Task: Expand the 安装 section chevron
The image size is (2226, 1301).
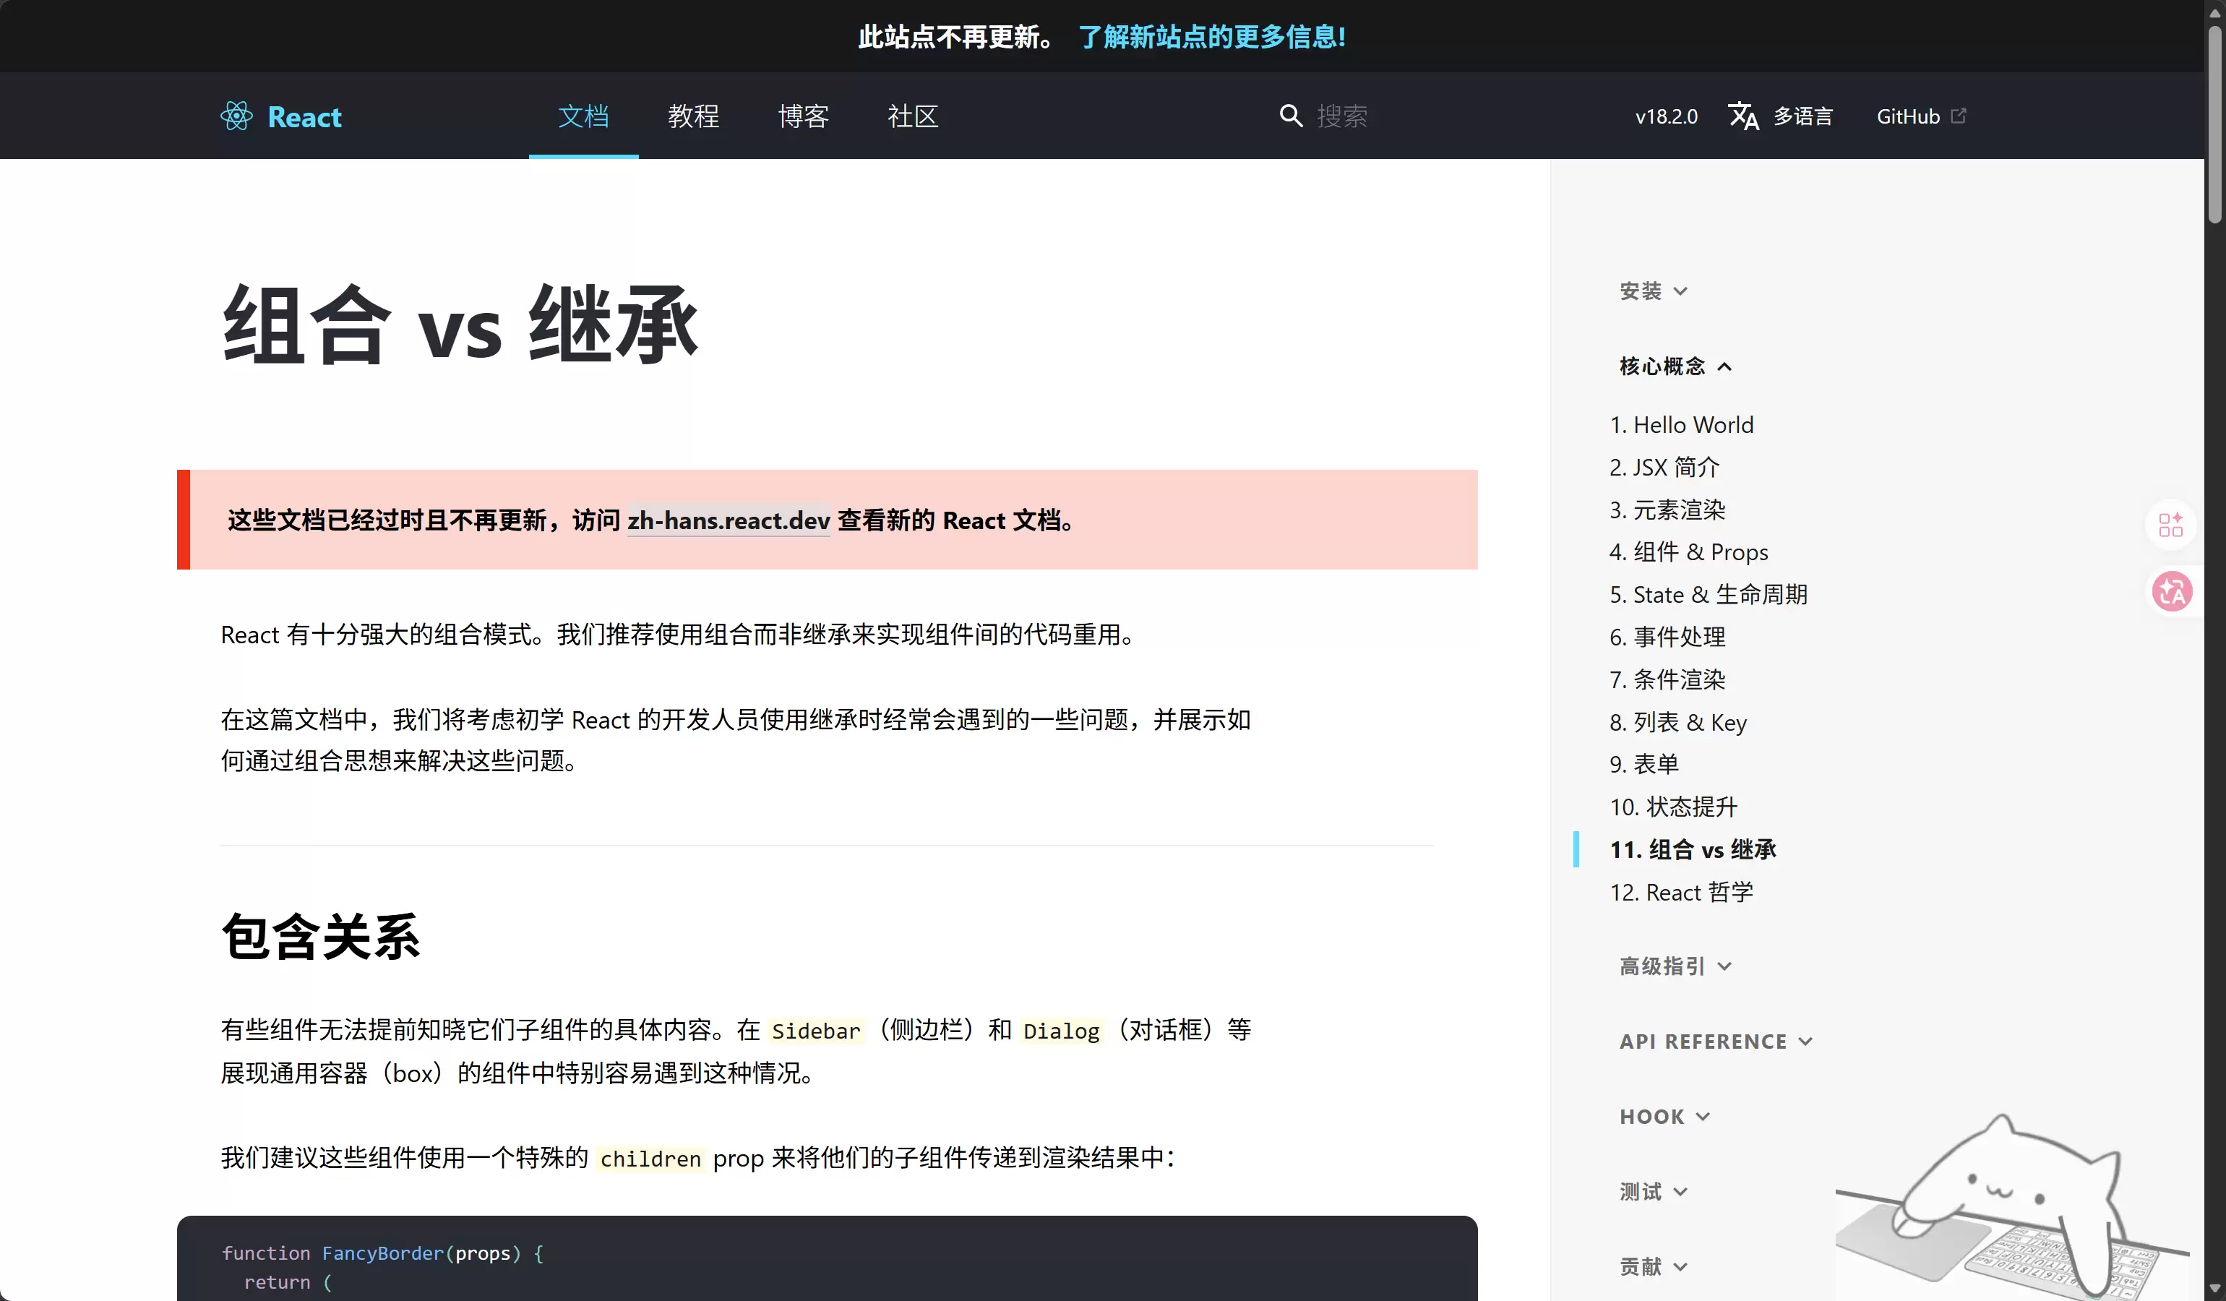Action: (x=1680, y=291)
